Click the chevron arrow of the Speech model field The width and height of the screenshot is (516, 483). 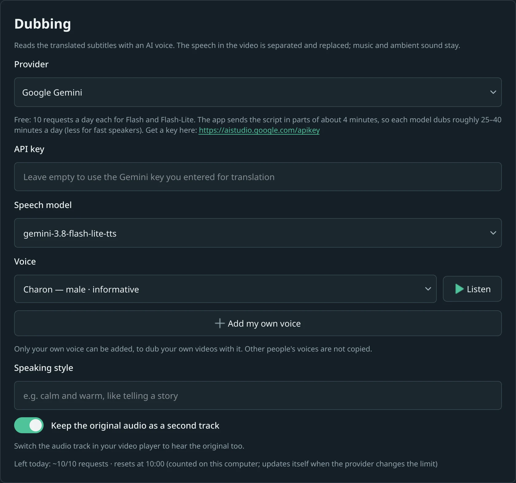(493, 233)
